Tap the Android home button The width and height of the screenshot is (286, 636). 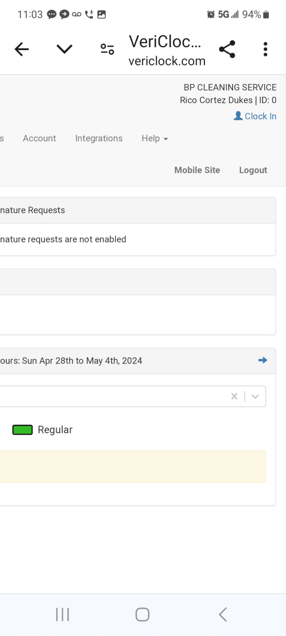click(x=143, y=615)
